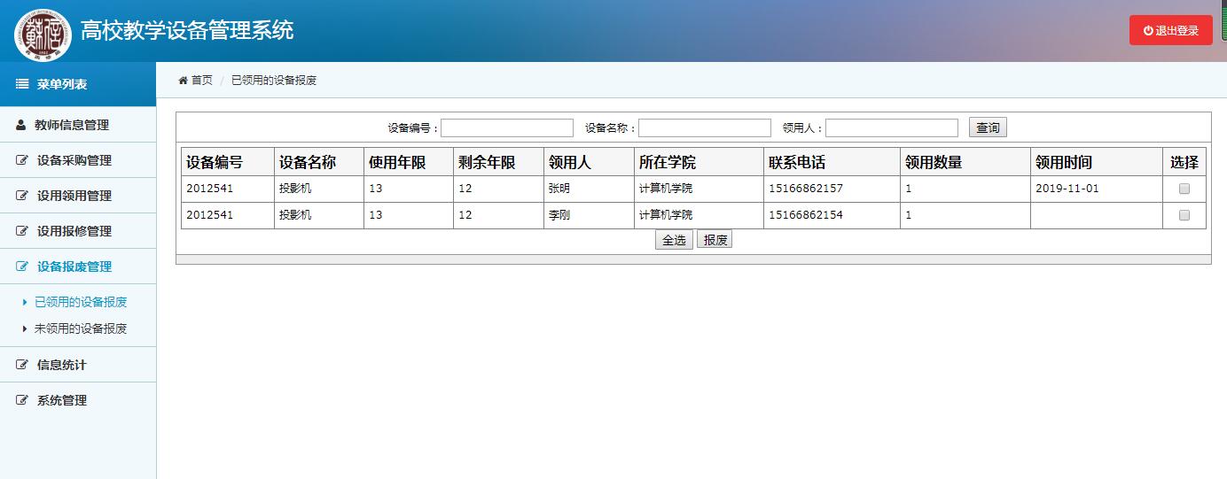Viewport: 1227px width, 479px height.
Task: Click the home icon in breadcrumb
Action: [184, 81]
